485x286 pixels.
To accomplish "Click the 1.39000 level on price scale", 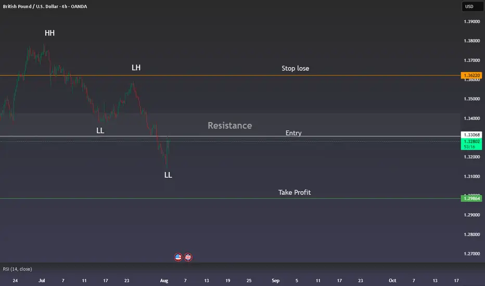I will coord(471,21).
